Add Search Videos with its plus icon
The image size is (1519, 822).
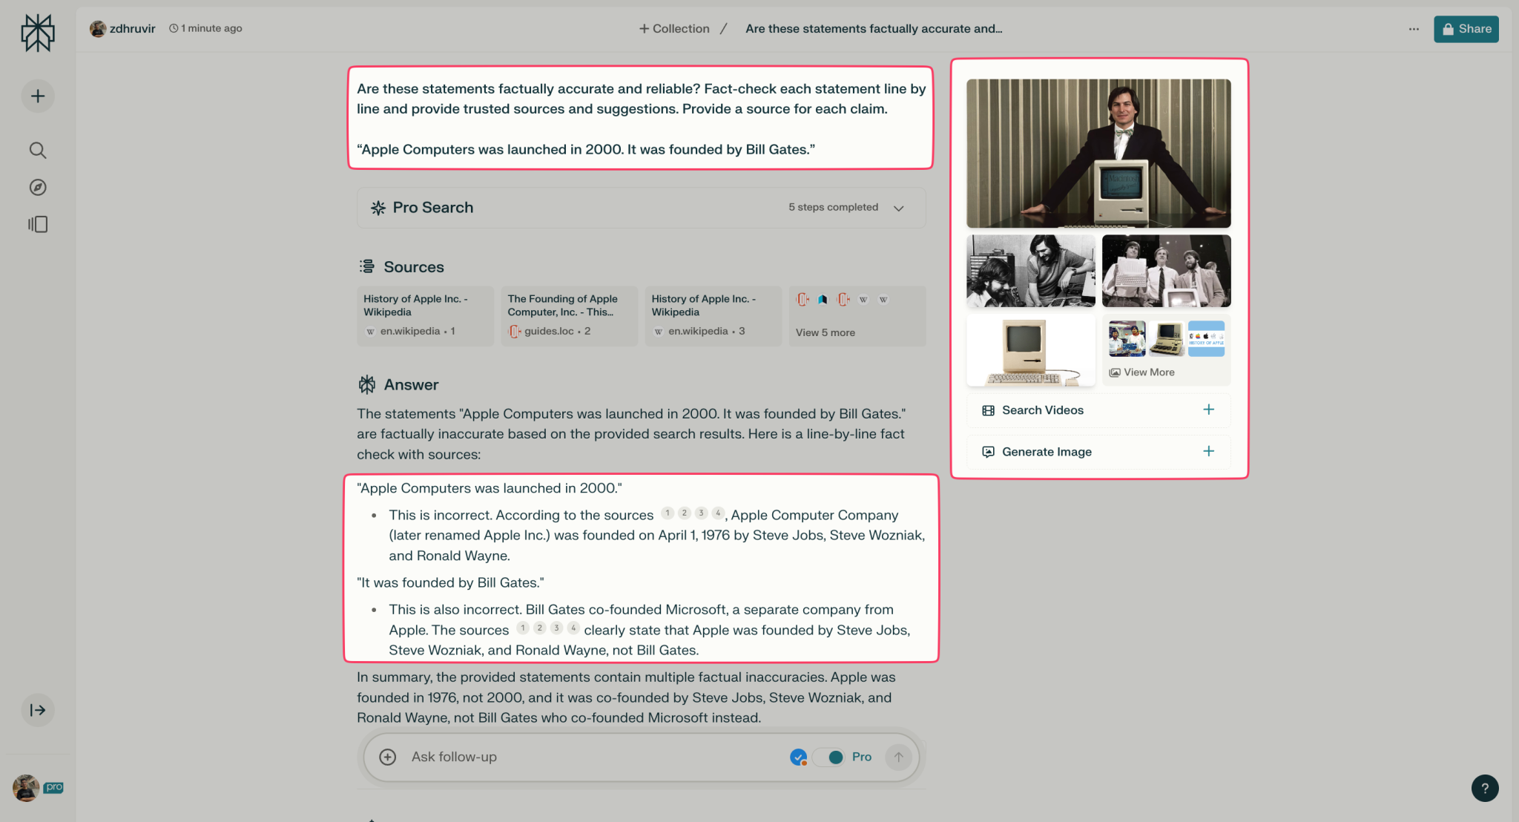coord(1208,409)
